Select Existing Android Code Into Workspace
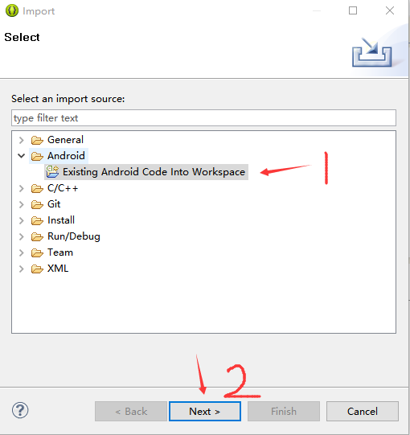410x435 pixels. pos(146,172)
